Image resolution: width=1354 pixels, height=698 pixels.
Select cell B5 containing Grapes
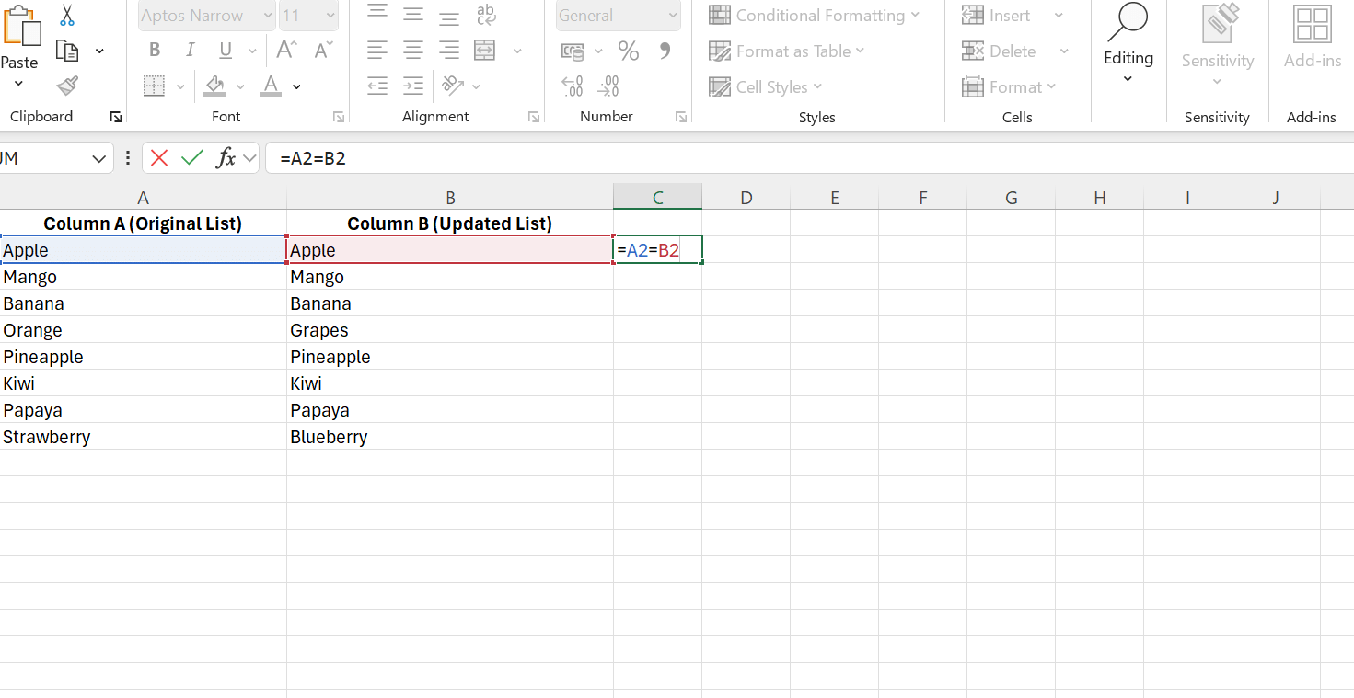(449, 330)
